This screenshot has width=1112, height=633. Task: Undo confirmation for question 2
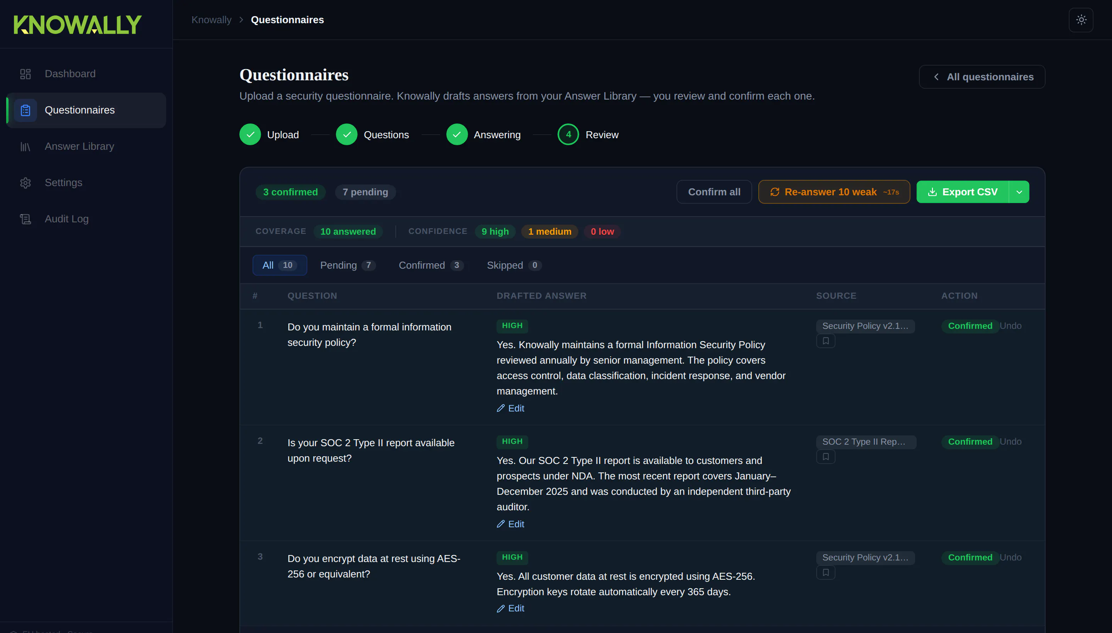click(1010, 442)
